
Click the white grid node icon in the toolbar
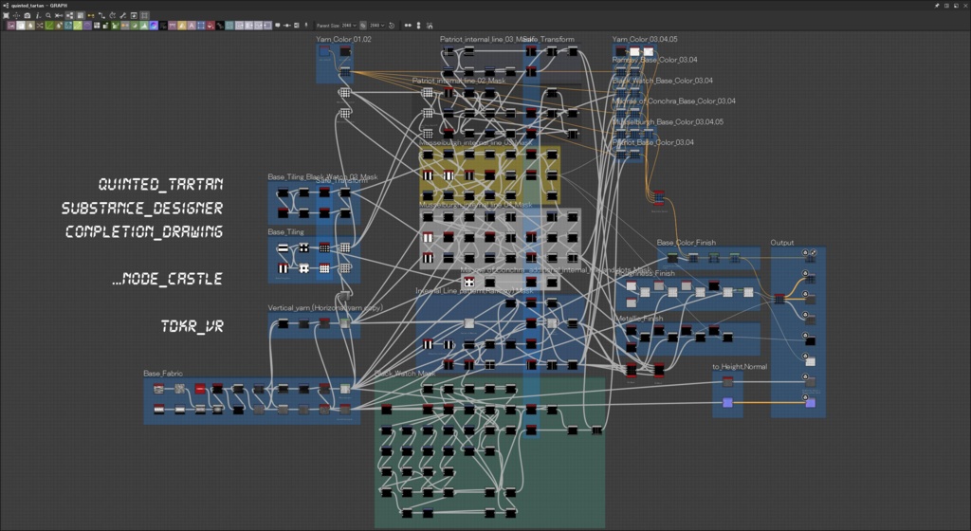click(x=97, y=26)
